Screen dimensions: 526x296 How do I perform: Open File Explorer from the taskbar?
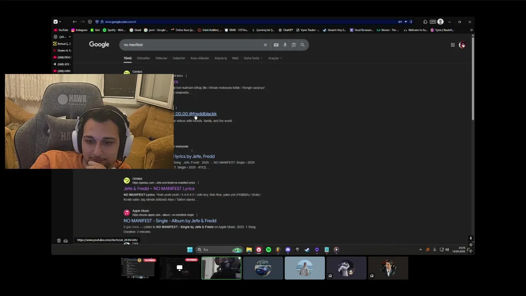click(249, 250)
